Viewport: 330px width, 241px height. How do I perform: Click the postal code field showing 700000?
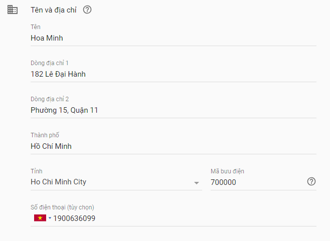256,182
